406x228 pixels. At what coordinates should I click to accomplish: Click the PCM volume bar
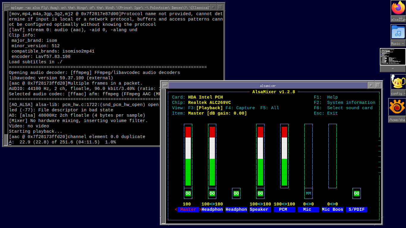click(284, 156)
